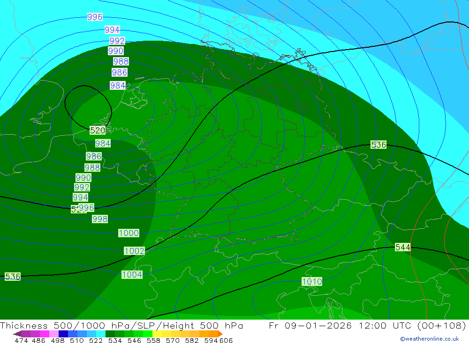
Task: Pick the darkest green legend swatch
Action: 110,334
